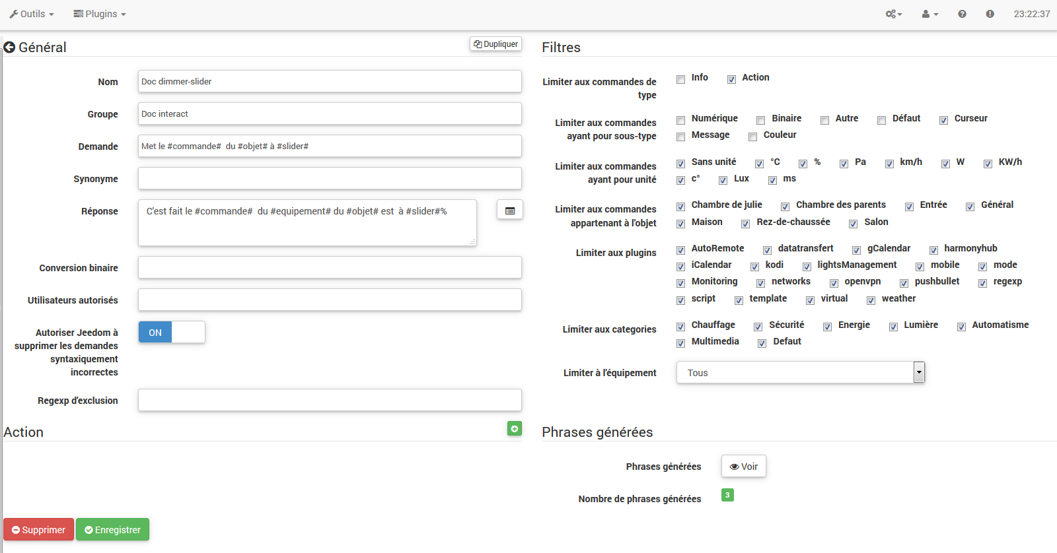Image resolution: width=1057 pixels, height=553 pixels.
Task: Click the help question mark icon
Action: coord(962,14)
